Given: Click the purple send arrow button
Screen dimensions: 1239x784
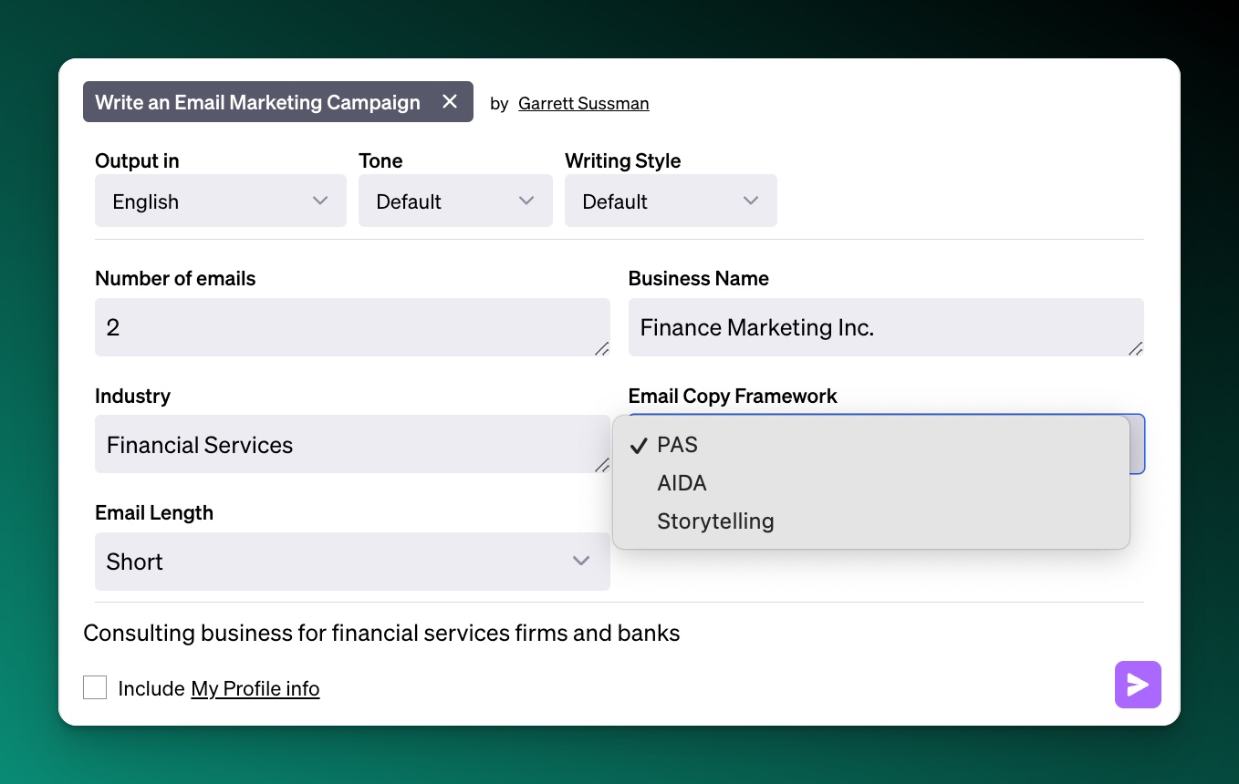Looking at the screenshot, I should click(1137, 685).
